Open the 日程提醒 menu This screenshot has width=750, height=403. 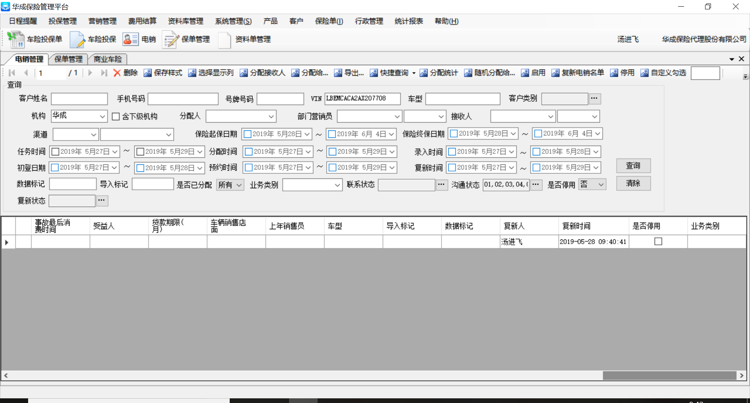(23, 21)
